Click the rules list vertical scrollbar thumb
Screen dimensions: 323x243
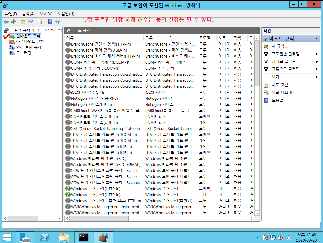coord(257,63)
